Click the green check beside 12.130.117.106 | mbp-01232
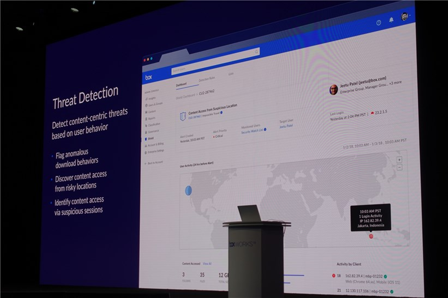Screen dimensions: 448x298 (x=392, y=291)
